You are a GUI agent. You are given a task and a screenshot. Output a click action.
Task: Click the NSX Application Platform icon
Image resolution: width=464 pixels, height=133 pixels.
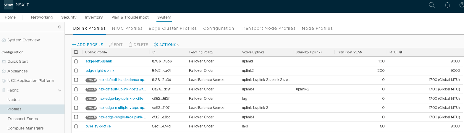pyautogui.click(x=4, y=81)
